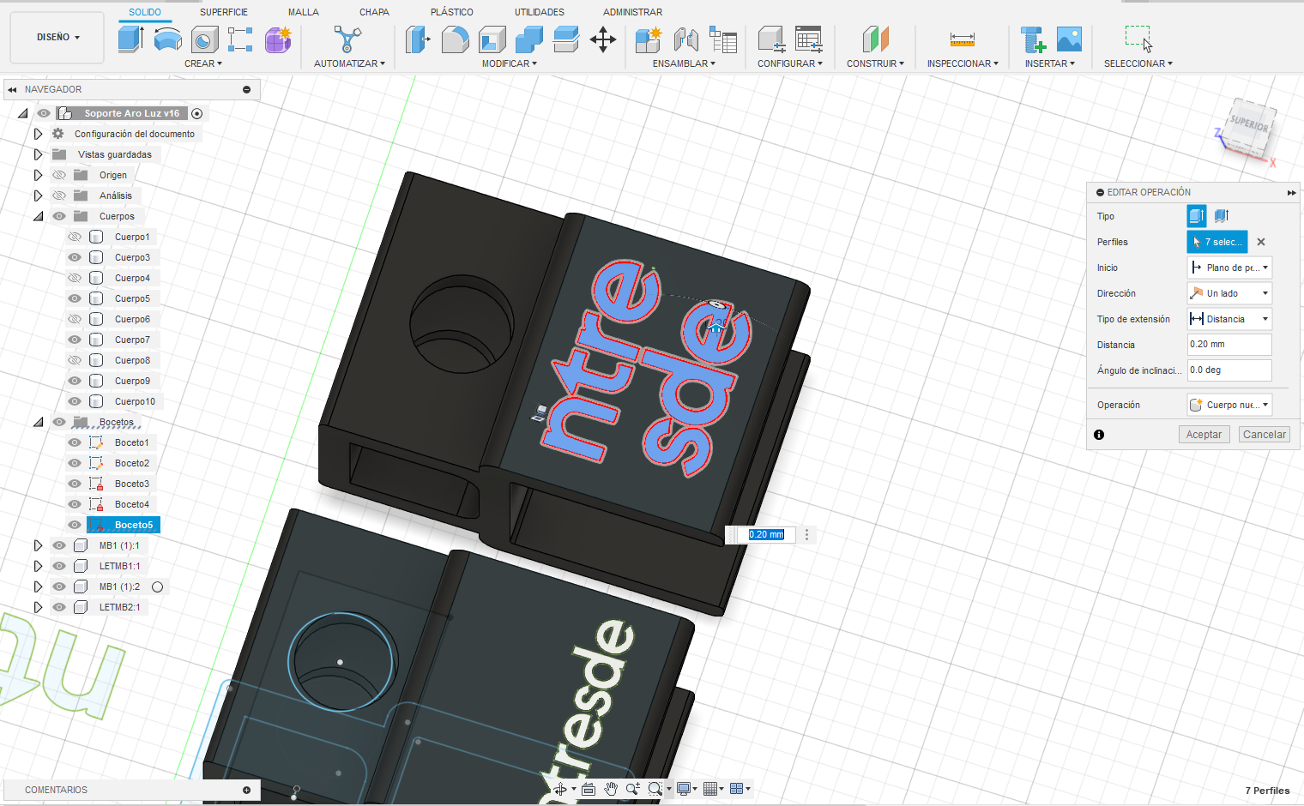Click the Move/Copy arrows icon
Image resolution: width=1304 pixels, height=806 pixels.
[x=603, y=39]
